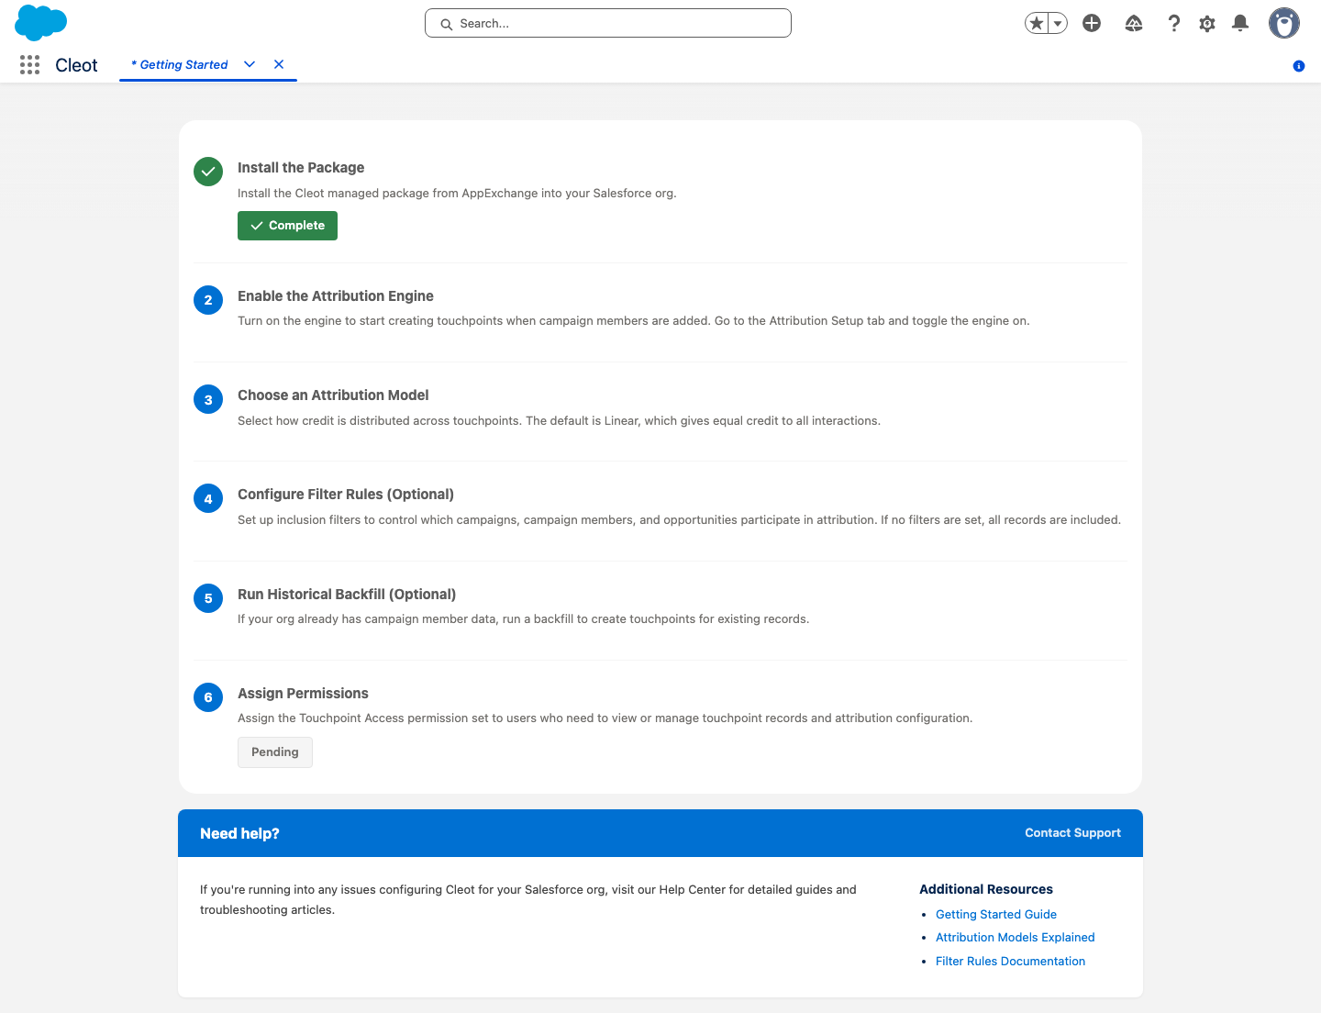This screenshot has width=1321, height=1013.
Task: Select the Getting Started tab
Action: [x=180, y=64]
